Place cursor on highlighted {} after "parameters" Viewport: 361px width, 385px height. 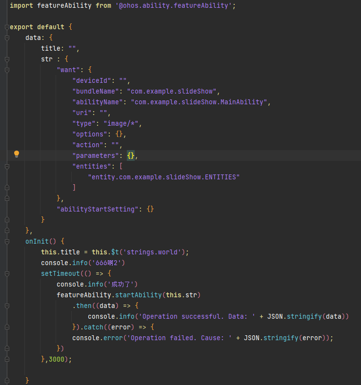tap(131, 155)
